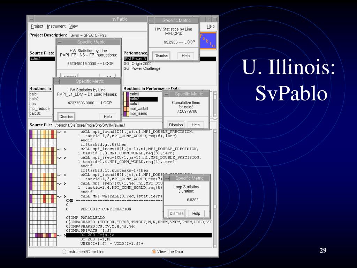The image size is (357, 268).
Task: Select calc1 in Performance Data routines
Action: pyautogui.click(x=134, y=104)
